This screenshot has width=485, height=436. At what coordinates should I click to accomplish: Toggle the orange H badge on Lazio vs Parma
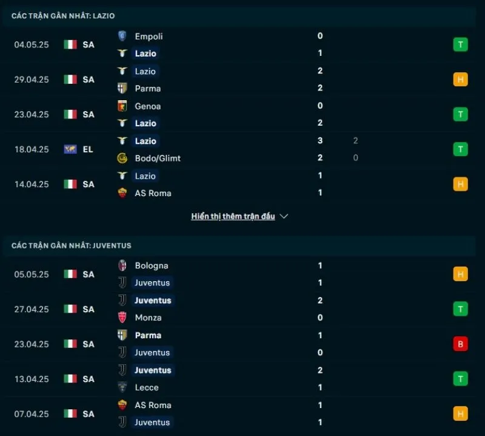(461, 79)
